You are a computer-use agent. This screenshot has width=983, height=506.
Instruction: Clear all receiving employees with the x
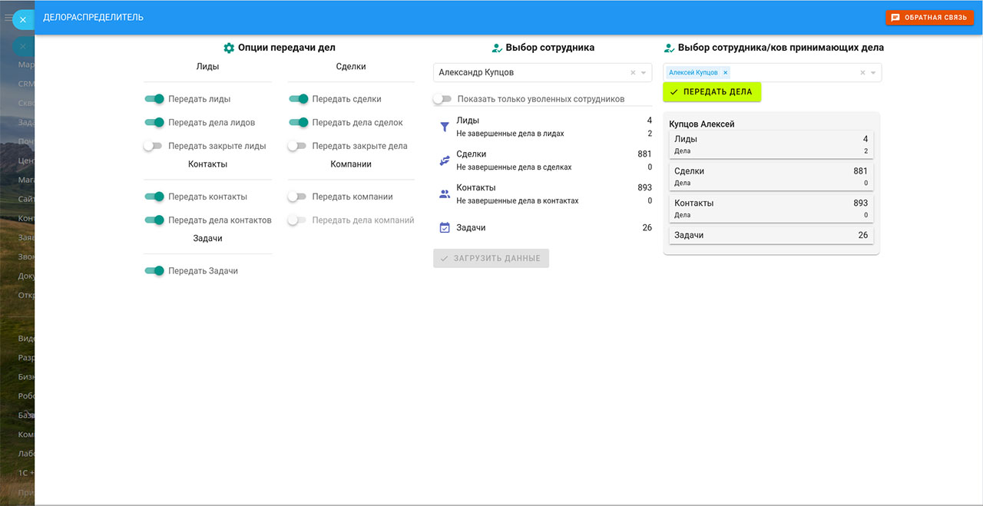862,73
